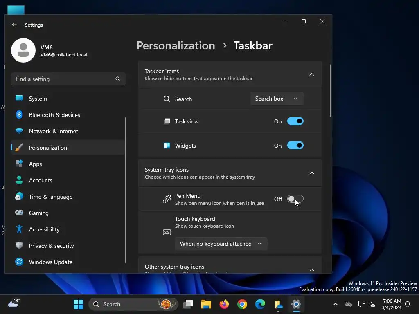Click 'Show pen menu icon when pen is in use'
The image size is (419, 314).
pos(219,203)
